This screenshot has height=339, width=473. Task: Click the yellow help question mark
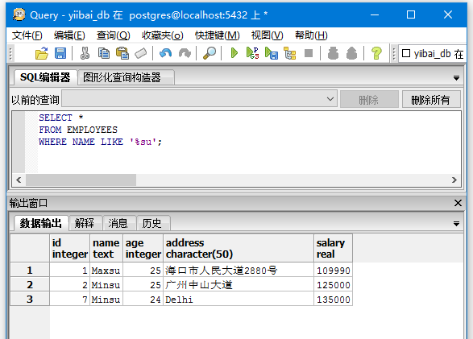point(376,53)
